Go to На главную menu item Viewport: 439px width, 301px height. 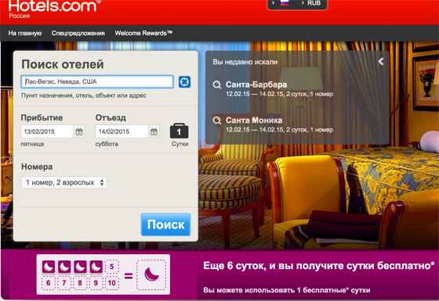(25, 33)
